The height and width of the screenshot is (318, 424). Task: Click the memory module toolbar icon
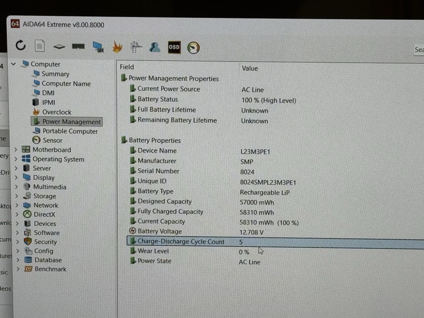(78, 46)
